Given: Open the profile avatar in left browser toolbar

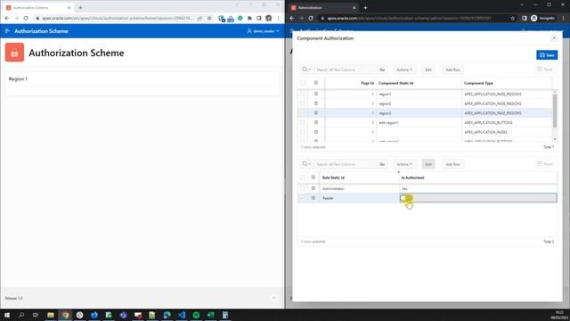Looking at the screenshot, I should tap(269, 18).
